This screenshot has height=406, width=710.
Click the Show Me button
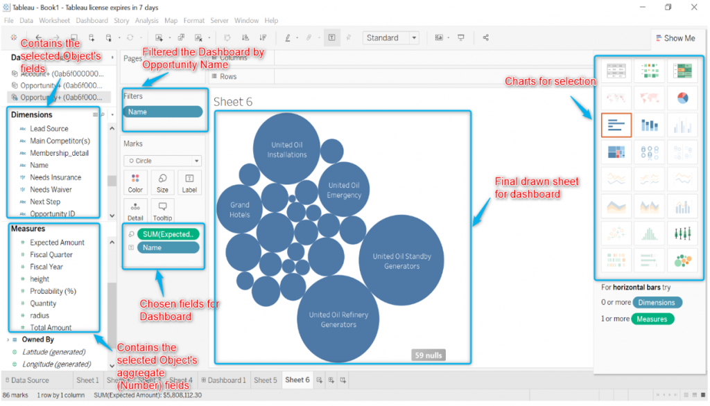coord(675,38)
